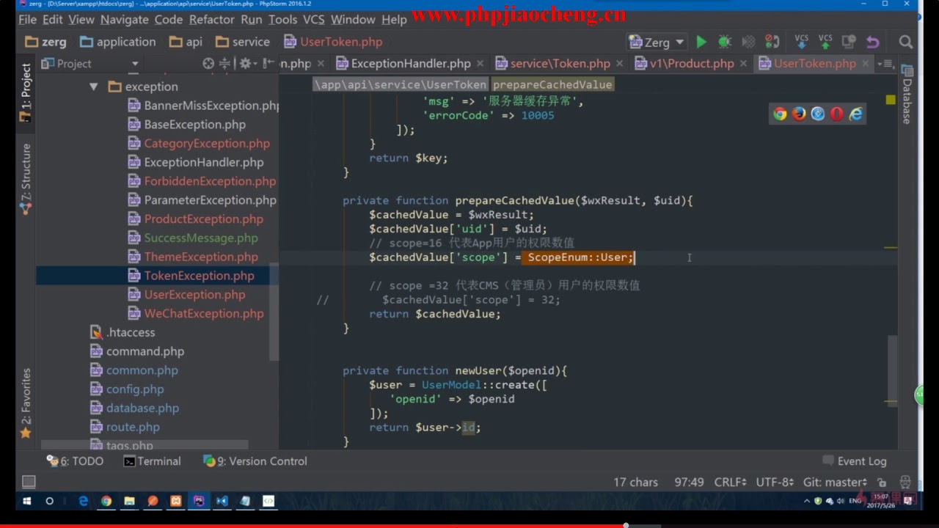Open in Internet Explorer icon in editor
The width and height of the screenshot is (939, 528).
(x=856, y=114)
